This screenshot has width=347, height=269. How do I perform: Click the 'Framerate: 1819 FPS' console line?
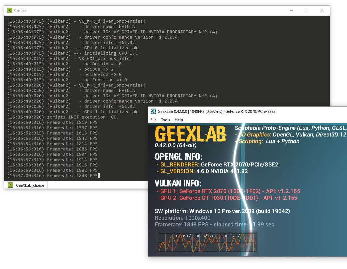52,123
